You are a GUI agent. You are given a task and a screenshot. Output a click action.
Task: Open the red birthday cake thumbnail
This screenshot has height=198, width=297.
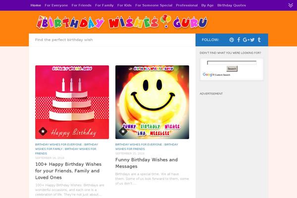click(72, 102)
